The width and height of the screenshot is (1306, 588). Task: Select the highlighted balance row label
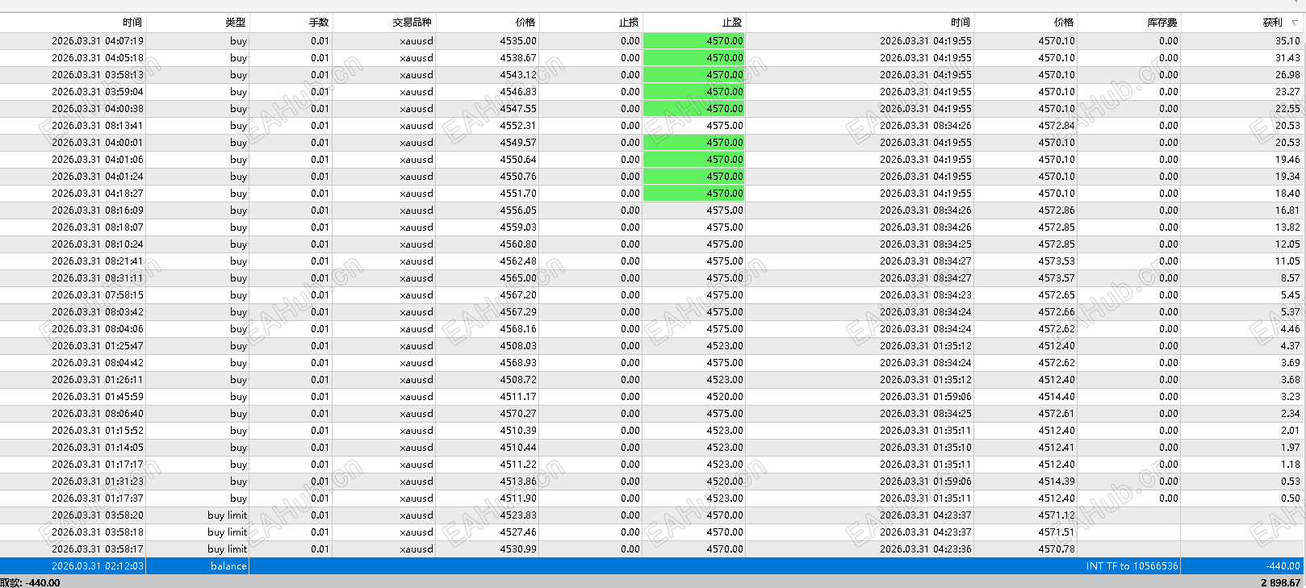pos(228,566)
